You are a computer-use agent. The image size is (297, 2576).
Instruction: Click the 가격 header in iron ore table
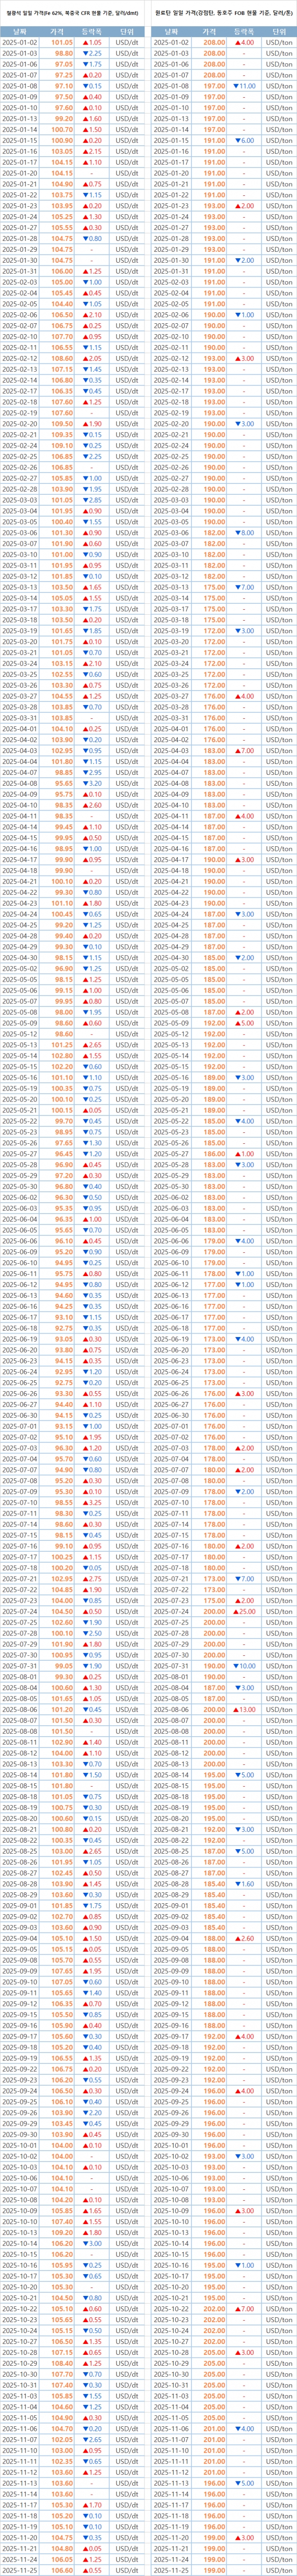pyautogui.click(x=60, y=32)
